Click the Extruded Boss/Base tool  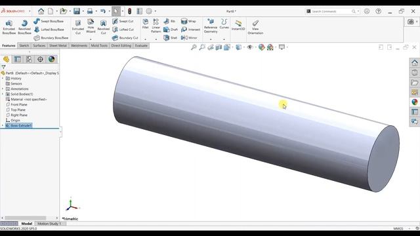coord(9,27)
